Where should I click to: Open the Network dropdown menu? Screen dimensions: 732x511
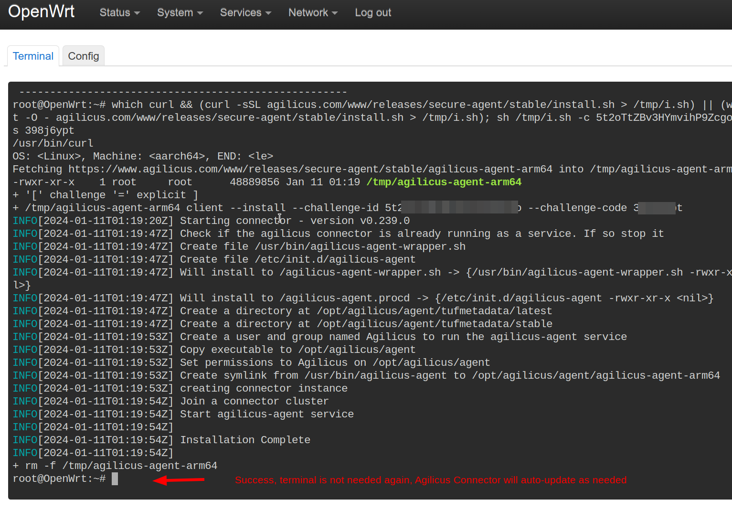[x=313, y=13]
